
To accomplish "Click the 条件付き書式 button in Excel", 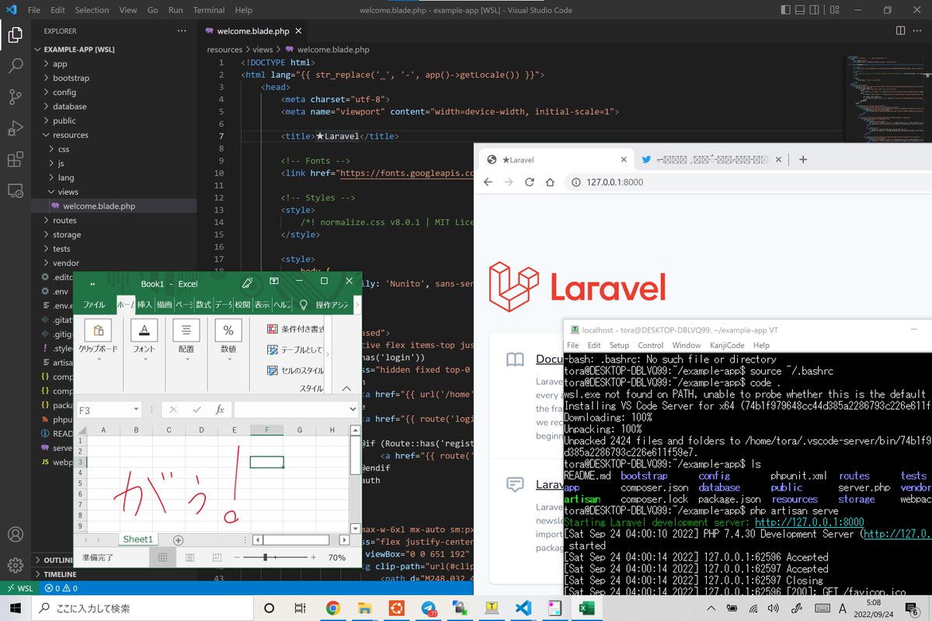I will click(295, 328).
